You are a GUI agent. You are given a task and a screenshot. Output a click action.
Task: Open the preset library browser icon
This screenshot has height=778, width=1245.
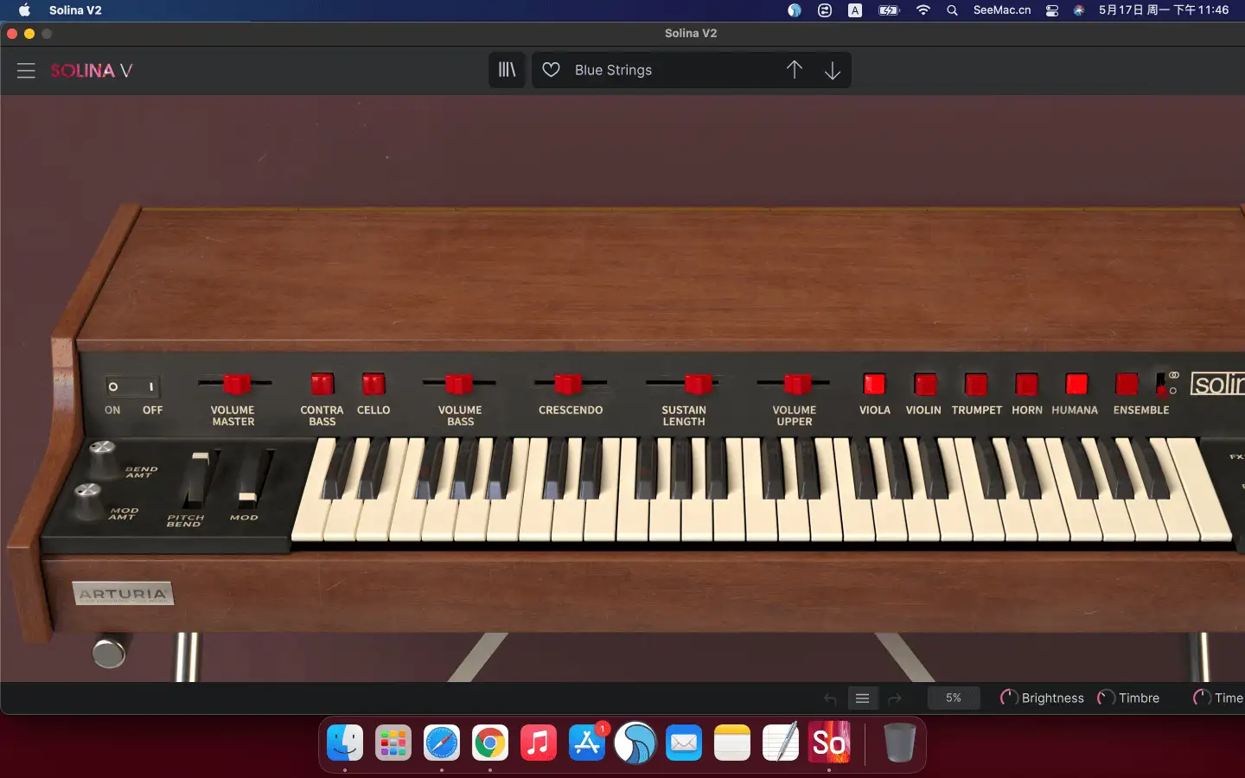pyautogui.click(x=507, y=70)
